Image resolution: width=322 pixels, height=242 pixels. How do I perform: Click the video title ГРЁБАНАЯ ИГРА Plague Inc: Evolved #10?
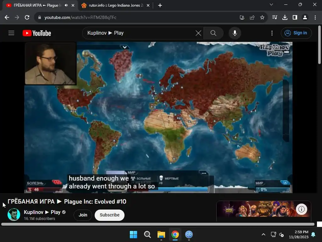[67, 201]
